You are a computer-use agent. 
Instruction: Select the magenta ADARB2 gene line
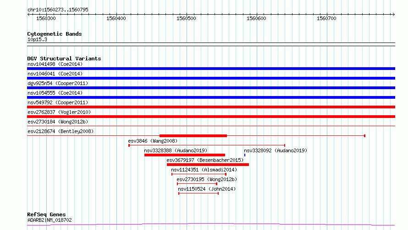[211, 225]
